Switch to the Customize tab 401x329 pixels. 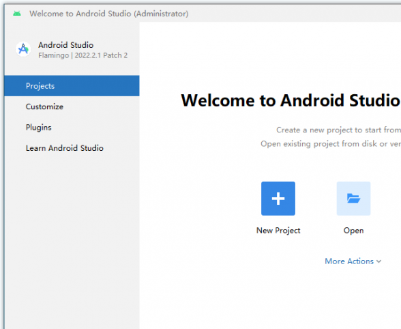pos(72,106)
